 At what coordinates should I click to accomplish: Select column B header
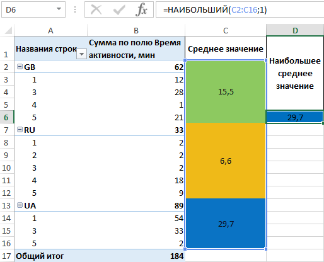click(136, 31)
